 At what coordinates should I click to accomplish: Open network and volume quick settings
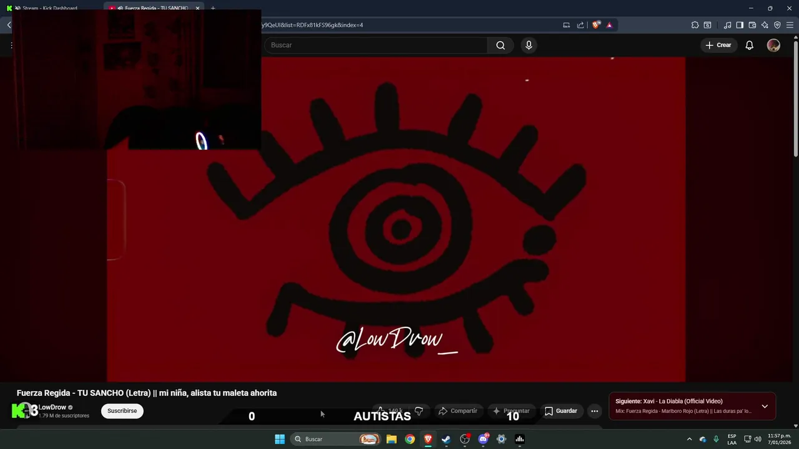click(x=752, y=439)
